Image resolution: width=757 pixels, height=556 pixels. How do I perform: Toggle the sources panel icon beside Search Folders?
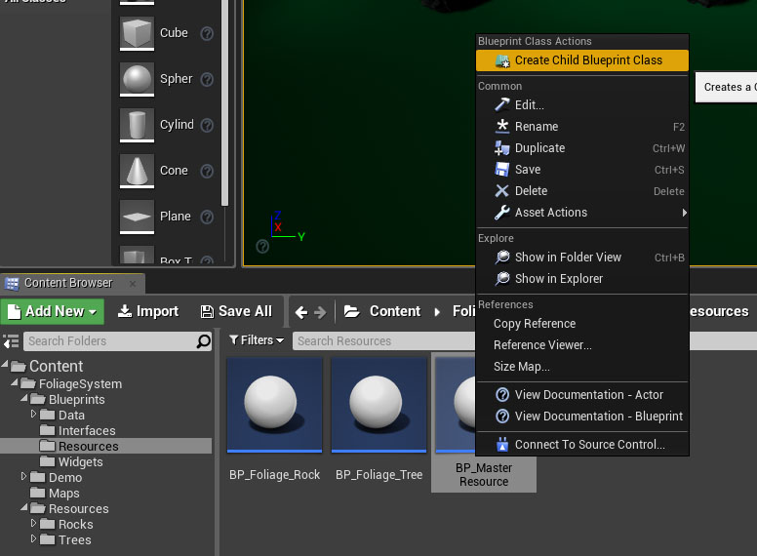tap(11, 341)
